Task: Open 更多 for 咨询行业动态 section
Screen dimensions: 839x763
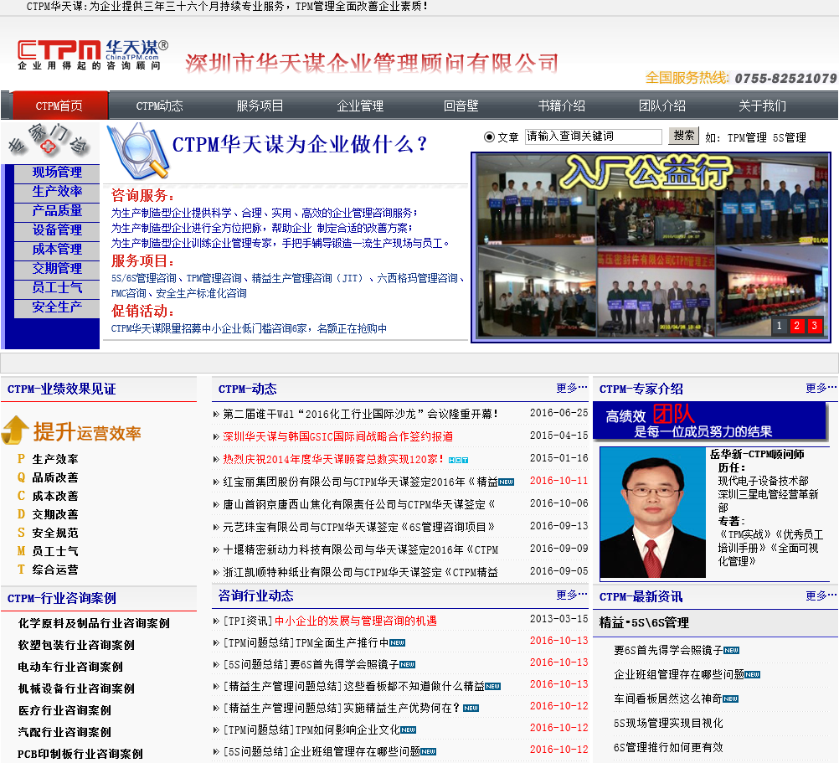Action: 572,595
